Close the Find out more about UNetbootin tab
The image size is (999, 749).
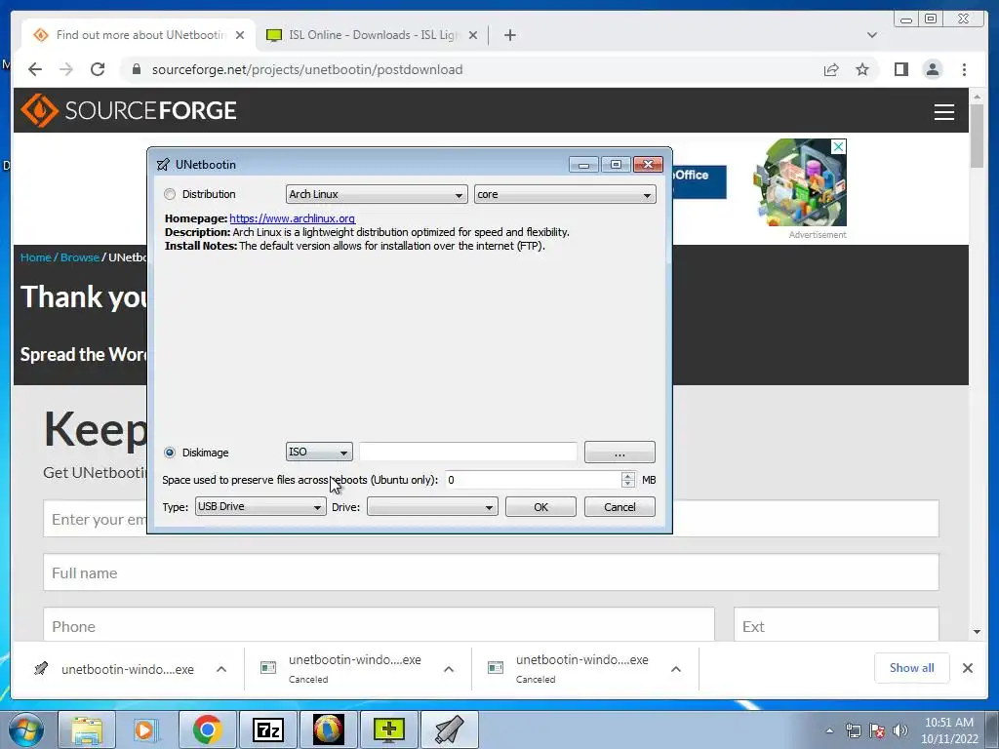[240, 35]
